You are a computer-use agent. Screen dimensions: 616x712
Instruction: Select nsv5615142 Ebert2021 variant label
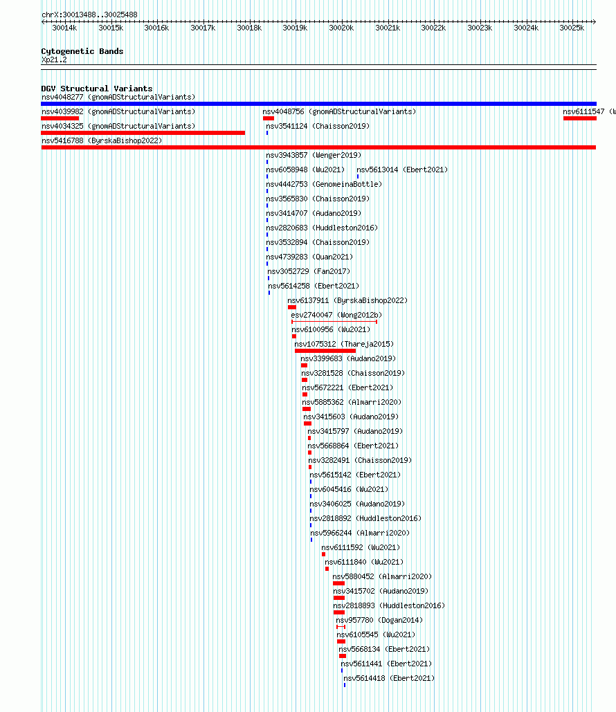tap(355, 475)
